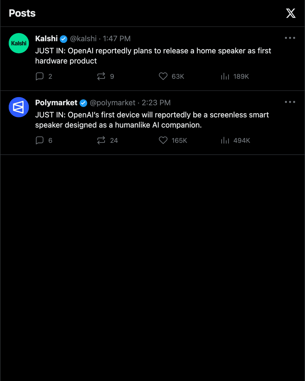
Task: Reply to the Kalshi post
Action: tap(44, 76)
